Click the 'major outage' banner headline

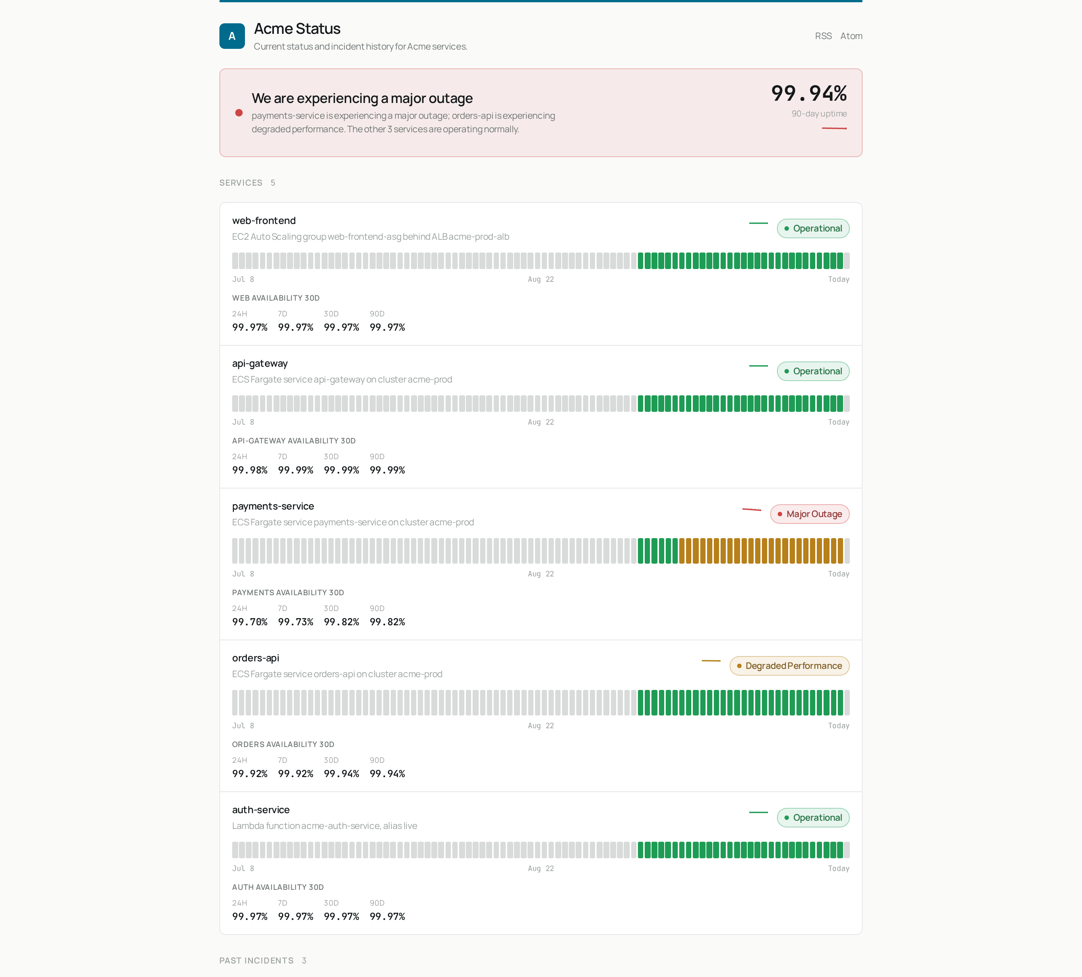coord(362,98)
